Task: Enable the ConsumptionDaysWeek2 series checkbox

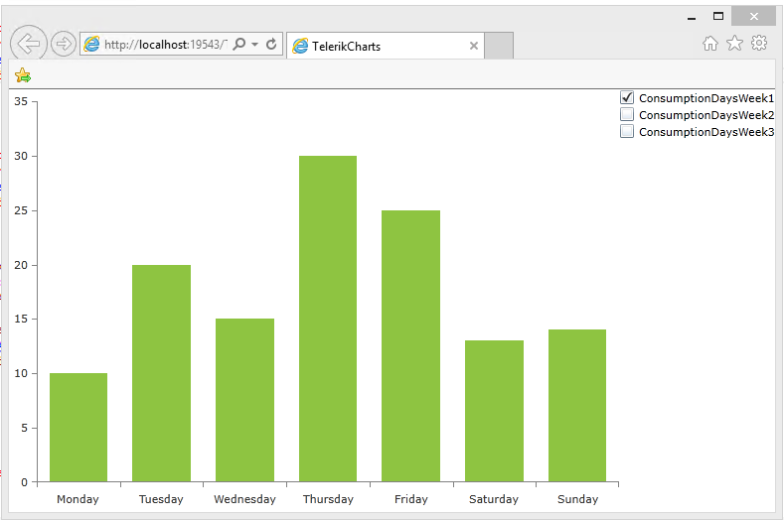Action: (x=627, y=114)
